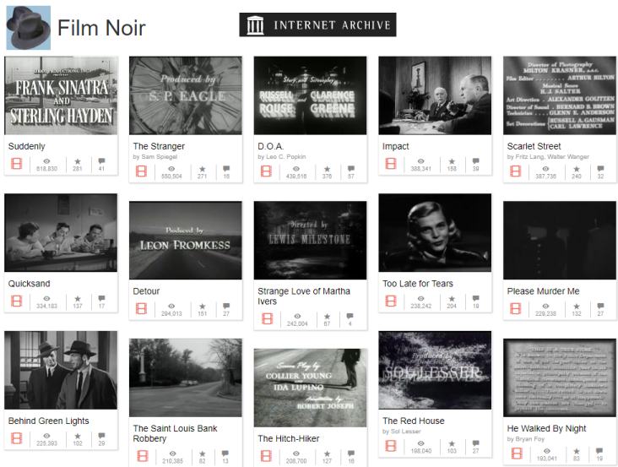This screenshot has height=467, width=618.
Task: Click the comment icon on Quicksand card
Action: [101, 298]
